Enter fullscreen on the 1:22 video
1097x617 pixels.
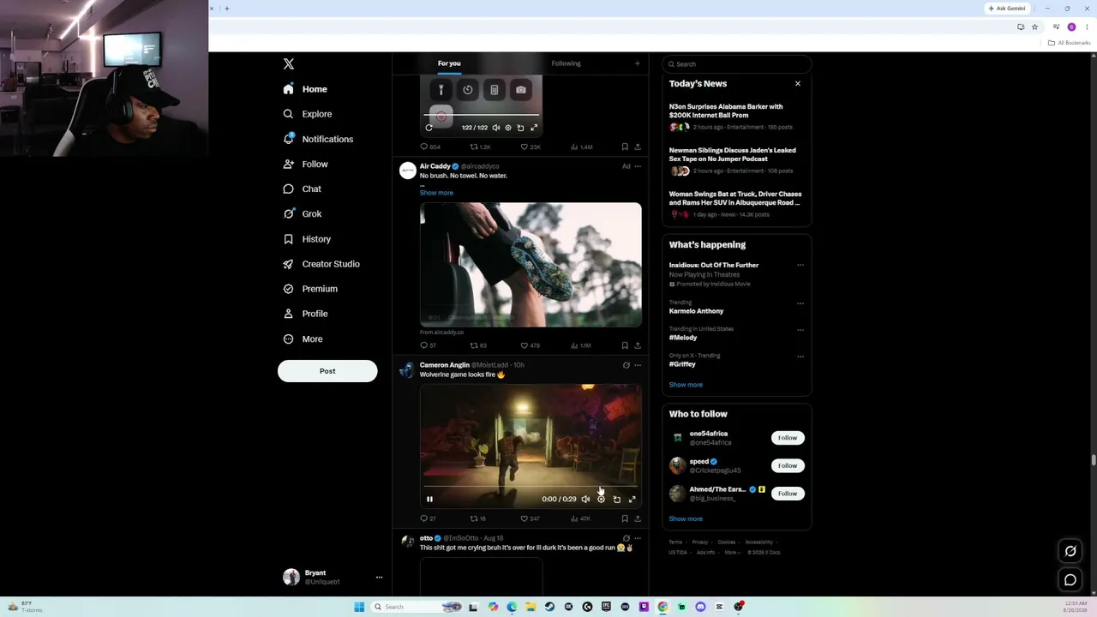click(x=534, y=128)
